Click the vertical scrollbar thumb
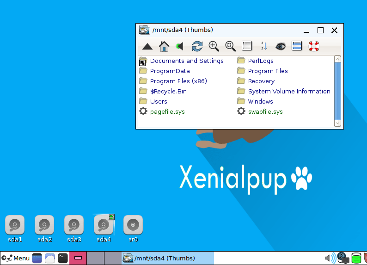The image size is (367, 265). tap(337, 91)
